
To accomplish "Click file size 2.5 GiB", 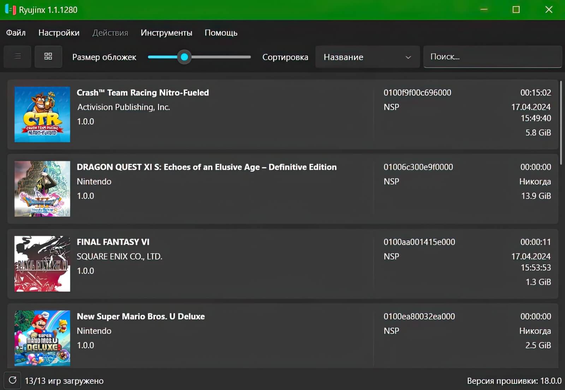I will [538, 345].
